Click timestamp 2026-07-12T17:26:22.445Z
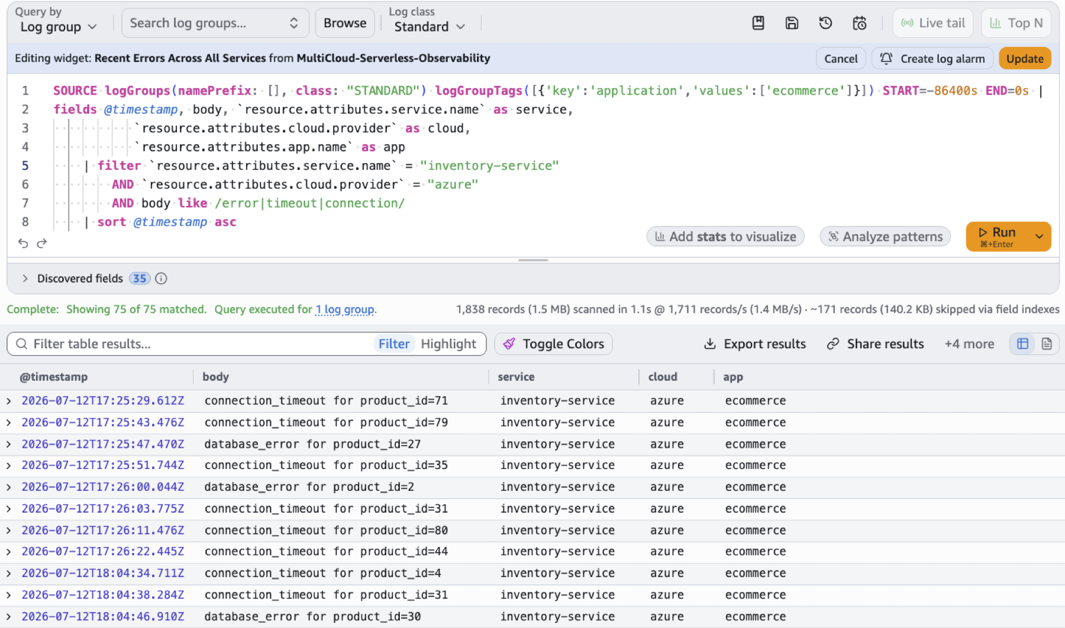The height and width of the screenshot is (628, 1065). pos(103,551)
